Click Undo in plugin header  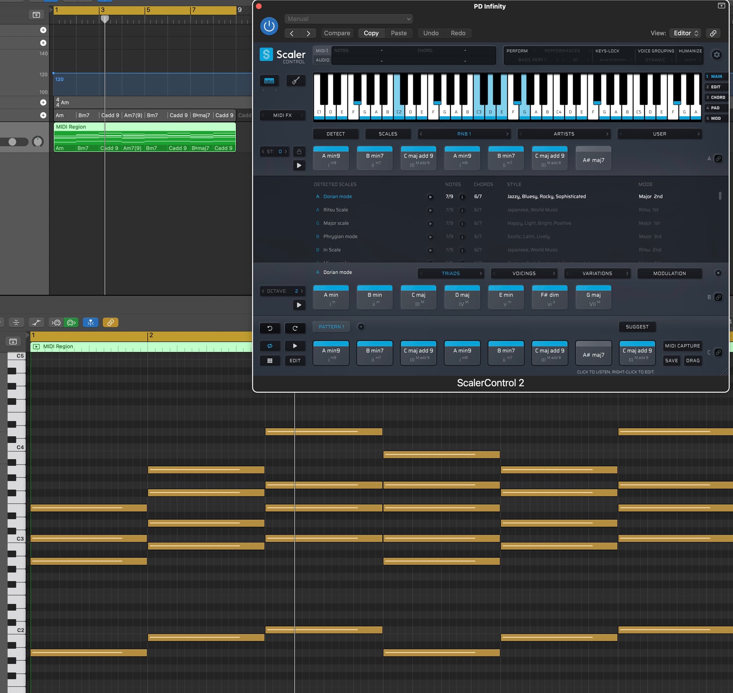coord(431,33)
